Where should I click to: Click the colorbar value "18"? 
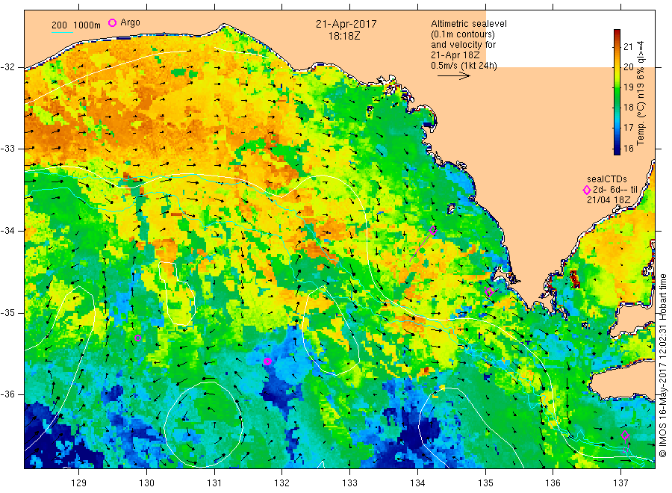628,107
